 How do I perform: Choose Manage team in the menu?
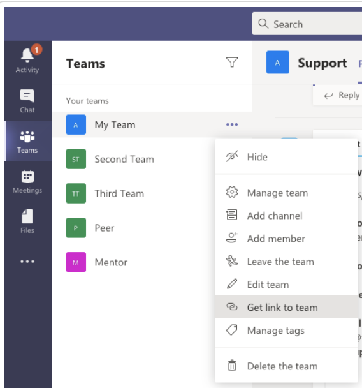click(286, 193)
